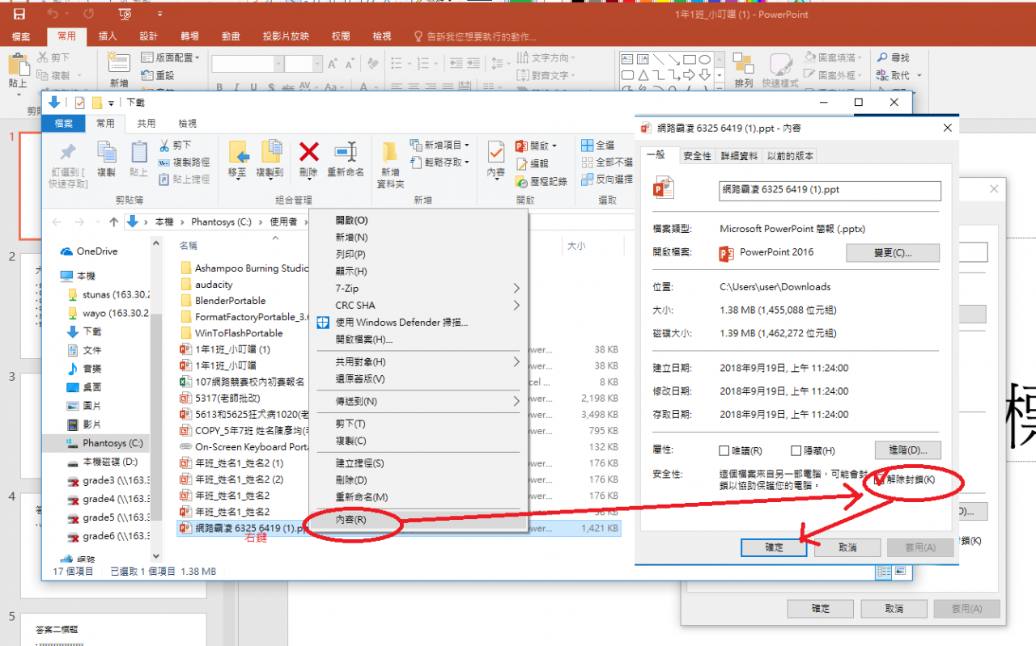
Task: Select the triangle shape in shapes gallery
Action: tap(643, 75)
